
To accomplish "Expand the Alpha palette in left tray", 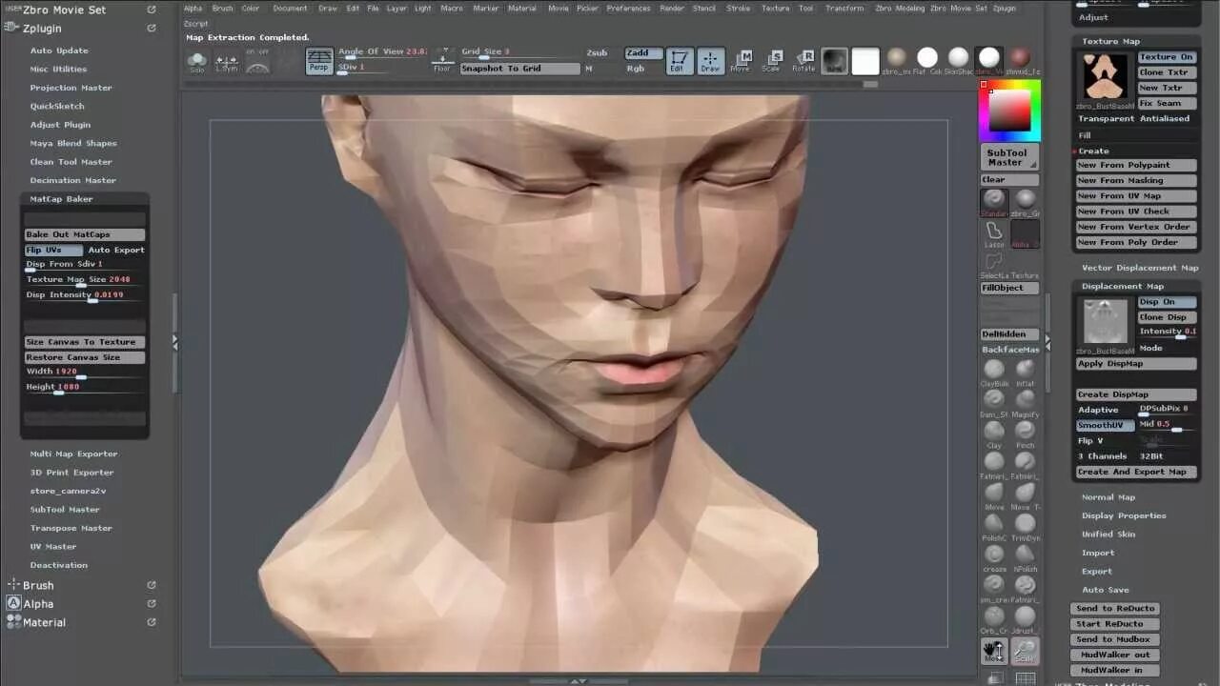I will pyautogui.click(x=38, y=604).
